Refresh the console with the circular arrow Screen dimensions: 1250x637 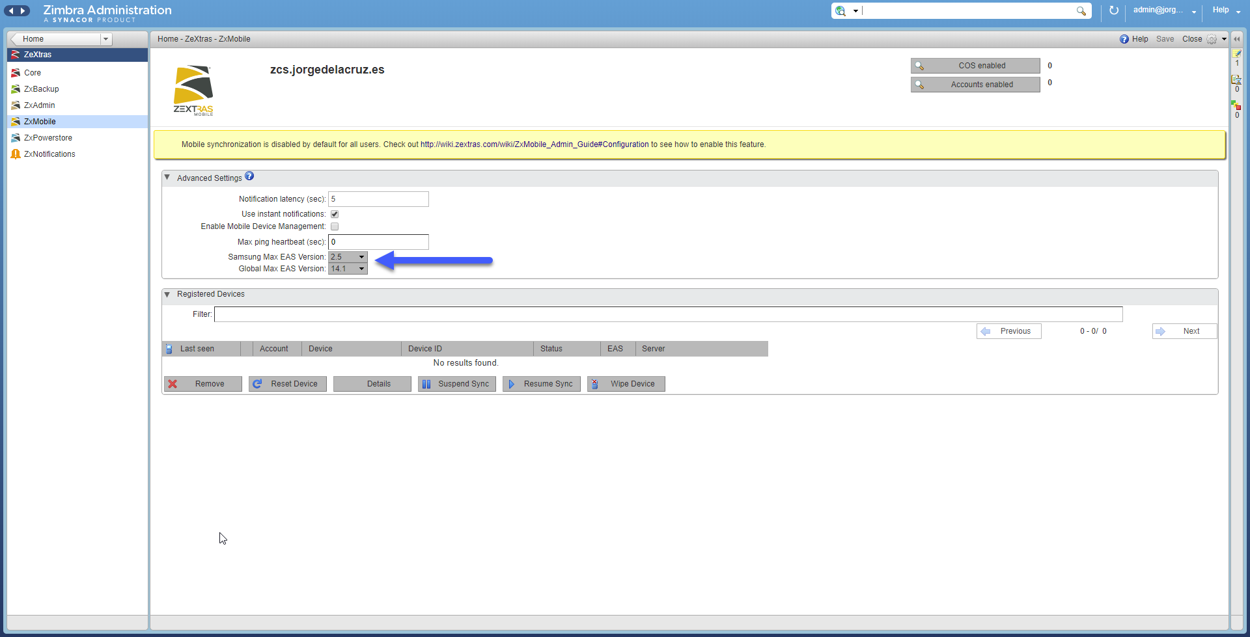[1114, 10]
